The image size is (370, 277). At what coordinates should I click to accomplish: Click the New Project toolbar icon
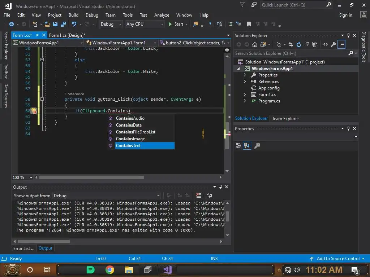(x=35, y=24)
